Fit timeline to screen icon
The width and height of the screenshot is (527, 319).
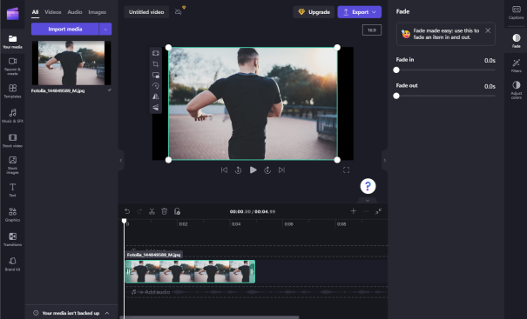click(378, 211)
